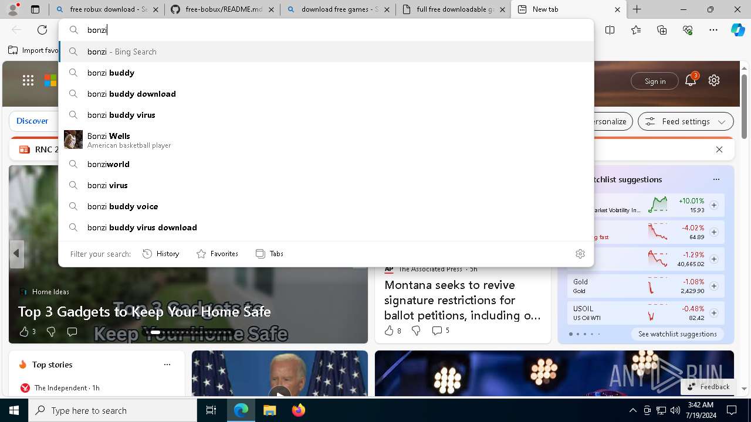
Task: Select suggestion bonzi buddy virus download
Action: (326, 227)
